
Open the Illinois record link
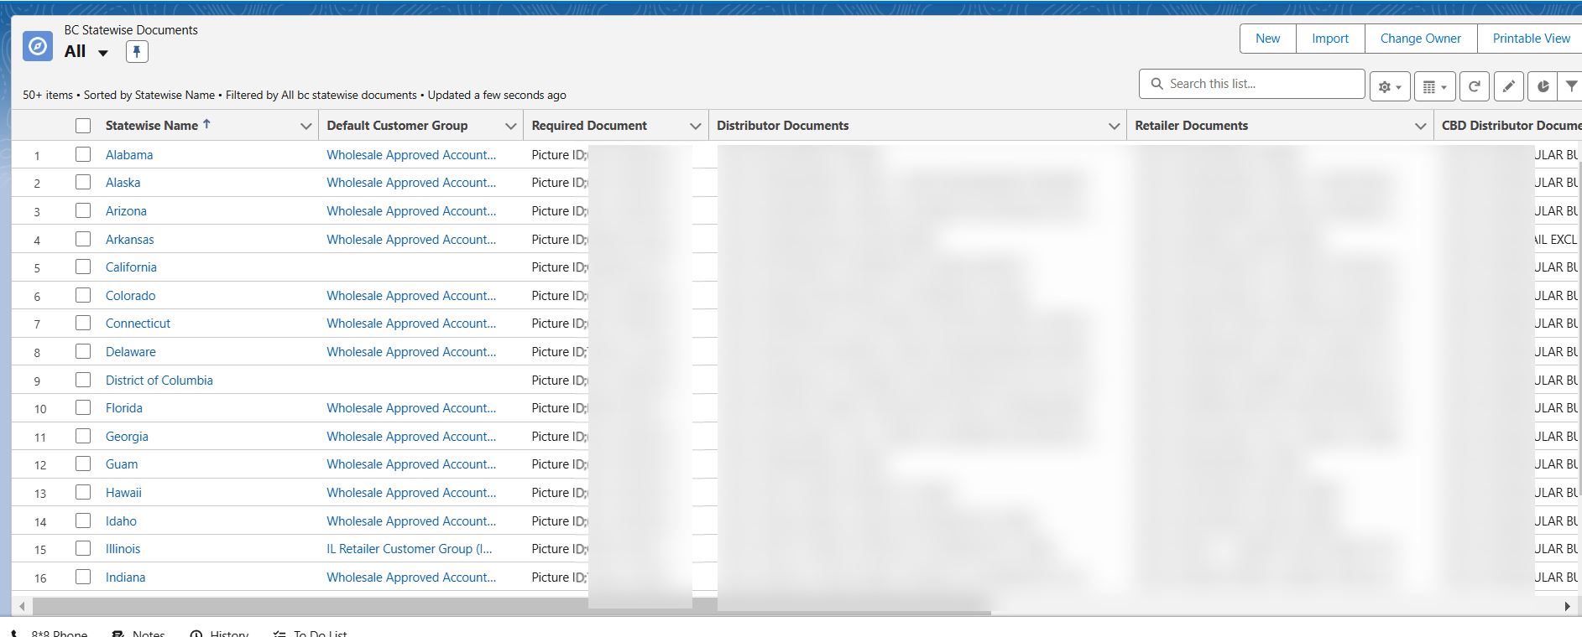tap(123, 549)
